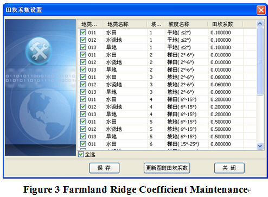Uncheck 013 旱地 row with slope level 1
The image size is (268, 197).
click(x=83, y=47)
